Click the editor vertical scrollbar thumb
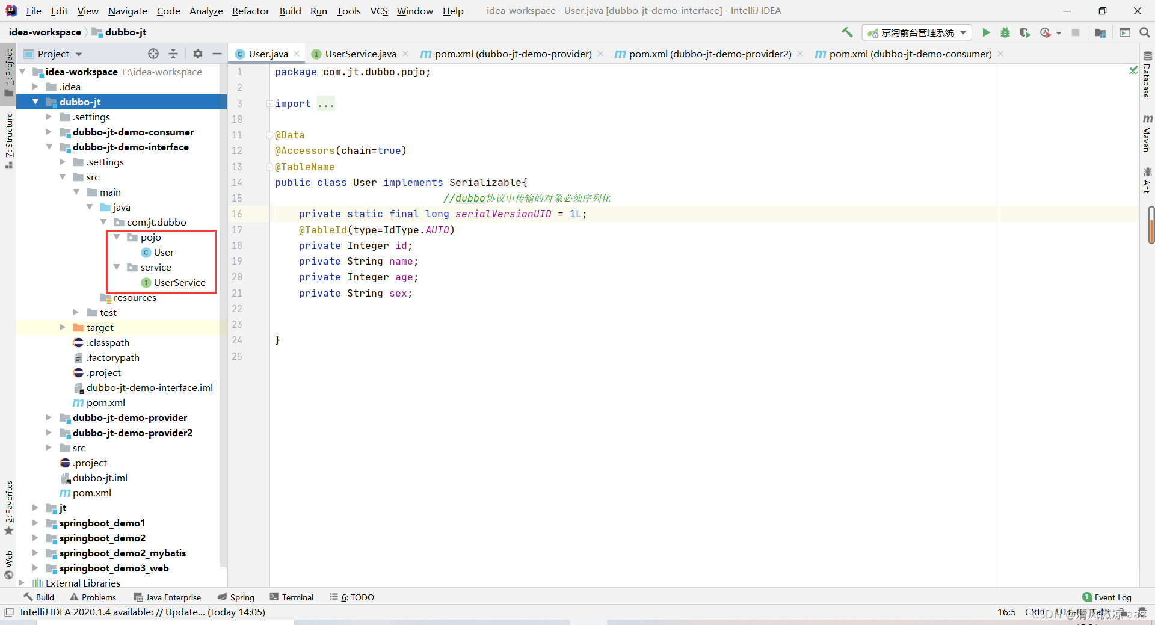Viewport: 1155px width, 625px height. [x=1151, y=224]
